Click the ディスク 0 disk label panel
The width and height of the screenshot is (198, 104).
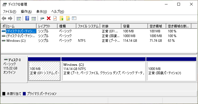[14, 69]
